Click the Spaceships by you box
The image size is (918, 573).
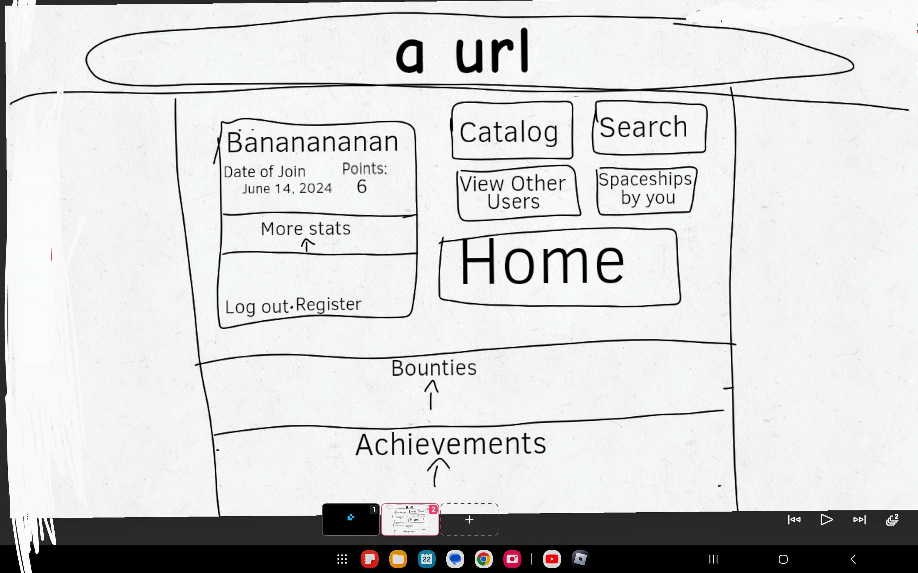647,191
